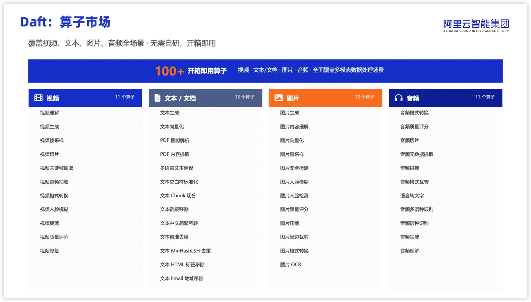The width and height of the screenshot is (531, 302).
Task: Click the 音频格式转换 operator
Action: (x=415, y=113)
